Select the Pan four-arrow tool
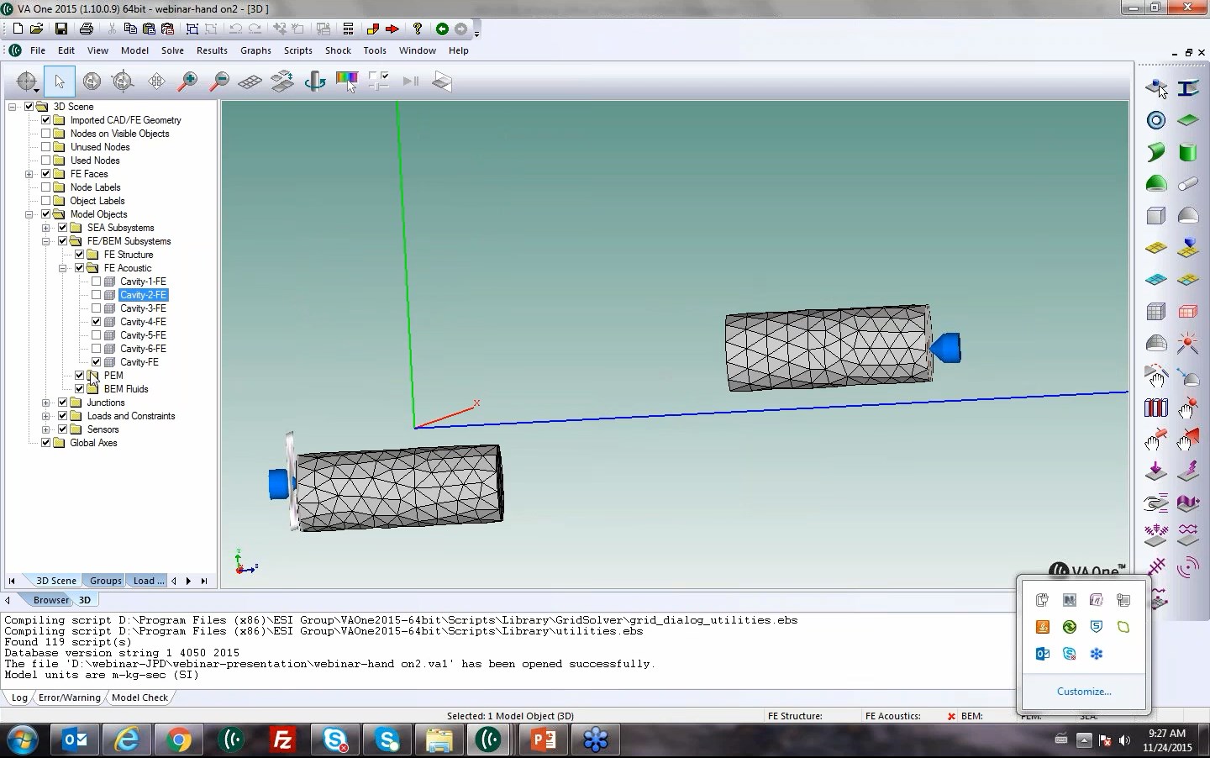 (155, 82)
